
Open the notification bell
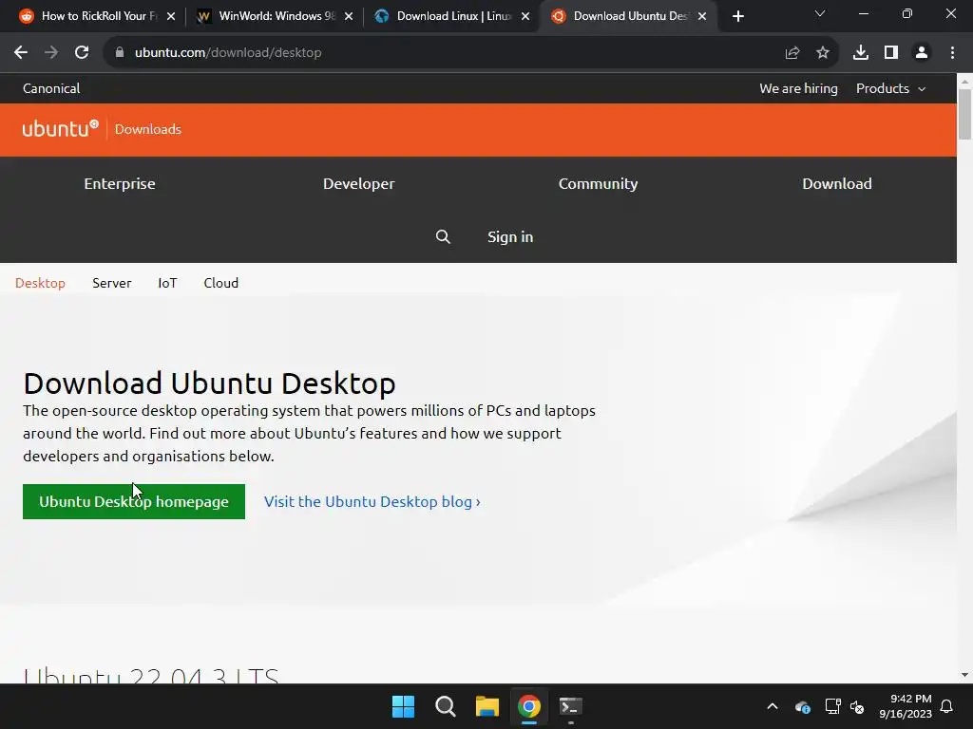pyautogui.click(x=947, y=706)
